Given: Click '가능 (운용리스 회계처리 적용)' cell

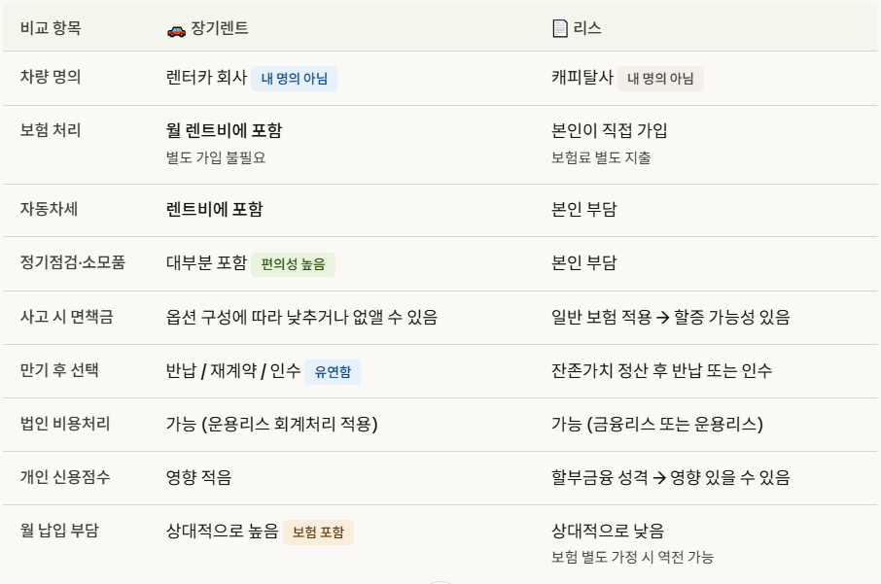Looking at the screenshot, I should coord(271,425).
